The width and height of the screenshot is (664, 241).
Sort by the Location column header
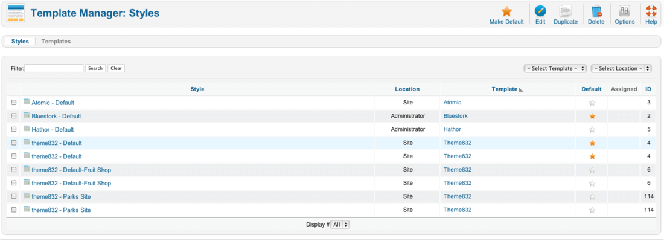pos(407,89)
